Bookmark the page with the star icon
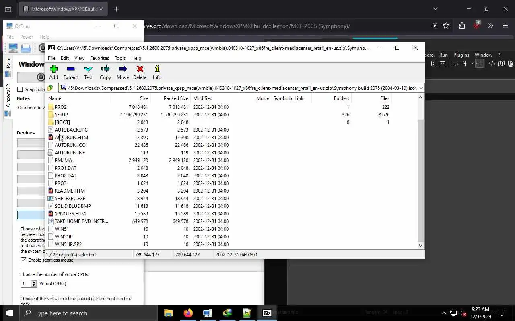The width and height of the screenshot is (515, 321). [x=446, y=26]
